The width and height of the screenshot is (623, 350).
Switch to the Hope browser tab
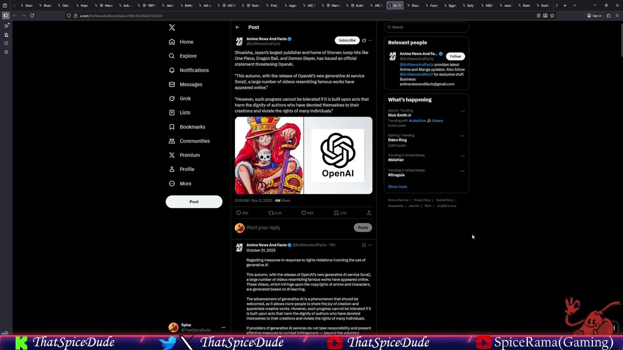coord(82,5)
